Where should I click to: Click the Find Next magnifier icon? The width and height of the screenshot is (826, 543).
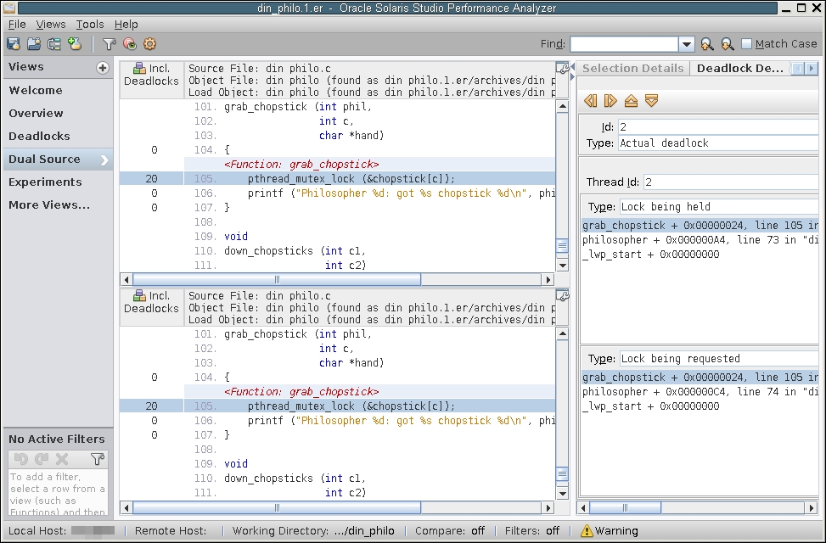(x=727, y=44)
